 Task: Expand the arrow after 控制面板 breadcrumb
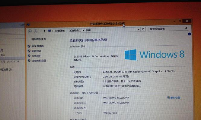pyautogui.click(x=67, y=31)
